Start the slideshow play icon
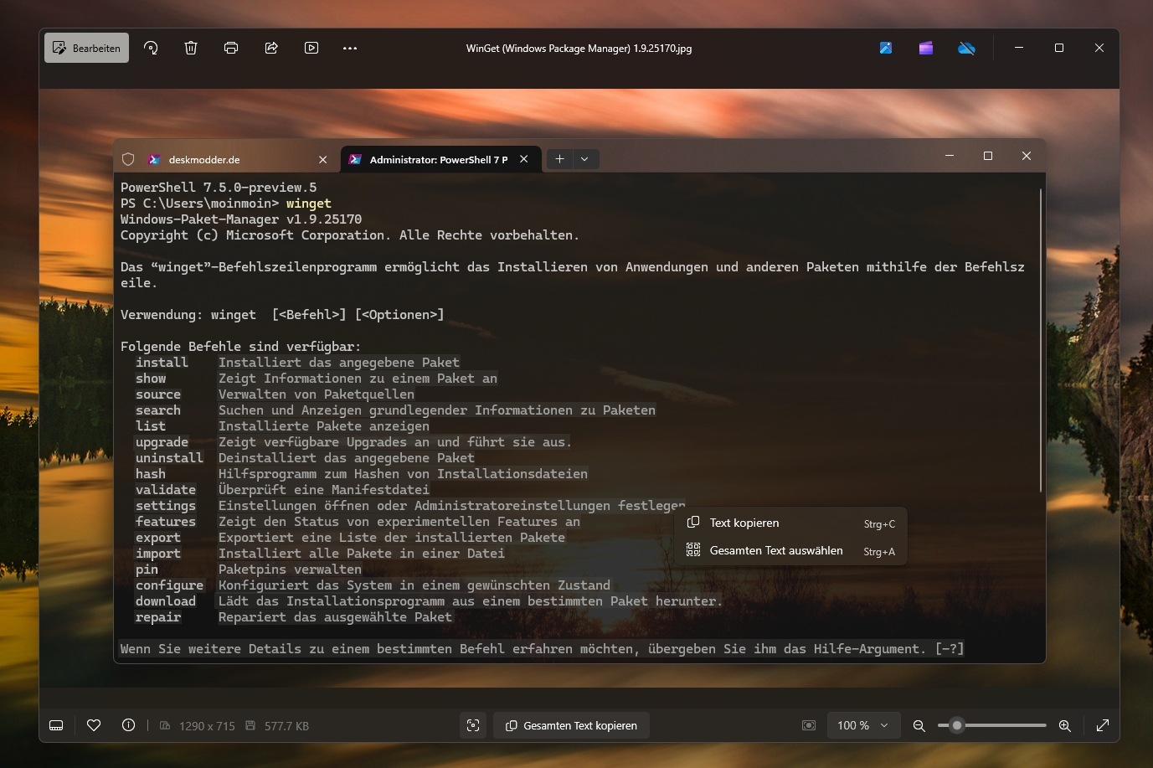The height and width of the screenshot is (768, 1153). (311, 48)
